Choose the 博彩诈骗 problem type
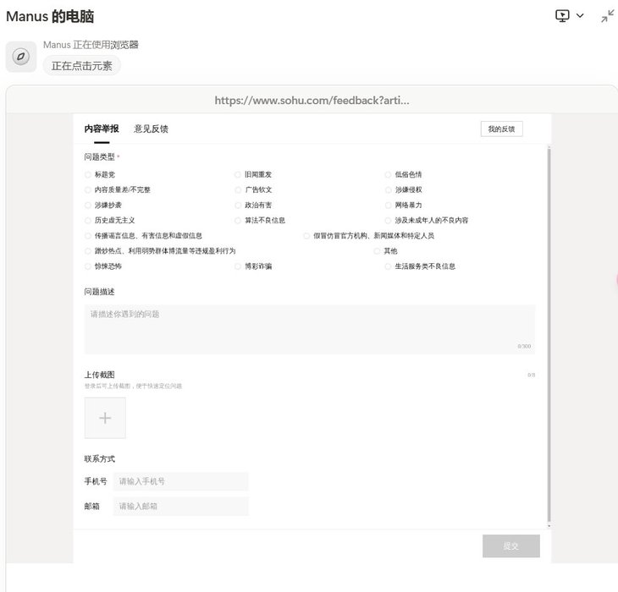 point(238,266)
